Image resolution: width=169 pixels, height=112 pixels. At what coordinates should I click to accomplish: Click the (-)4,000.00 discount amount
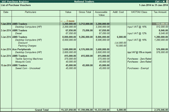tap(120, 43)
